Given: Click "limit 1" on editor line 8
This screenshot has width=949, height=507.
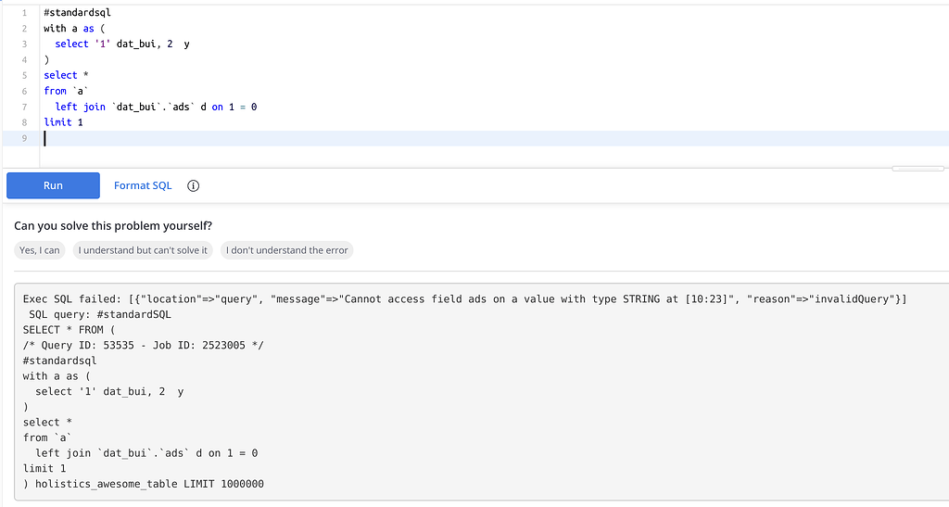Looking at the screenshot, I should [64, 122].
